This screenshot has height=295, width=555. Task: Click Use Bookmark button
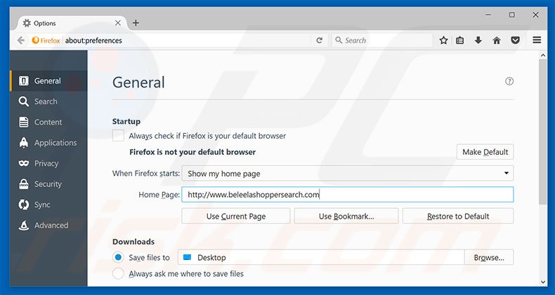[346, 216]
